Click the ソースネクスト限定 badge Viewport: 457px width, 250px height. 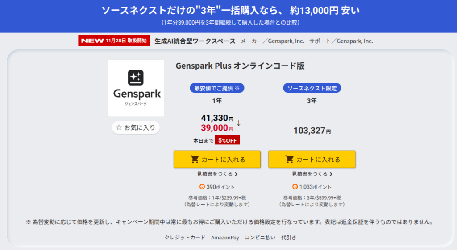coord(312,88)
